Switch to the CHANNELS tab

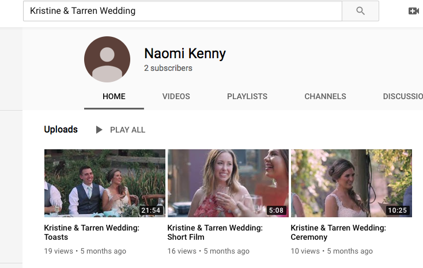click(x=325, y=96)
